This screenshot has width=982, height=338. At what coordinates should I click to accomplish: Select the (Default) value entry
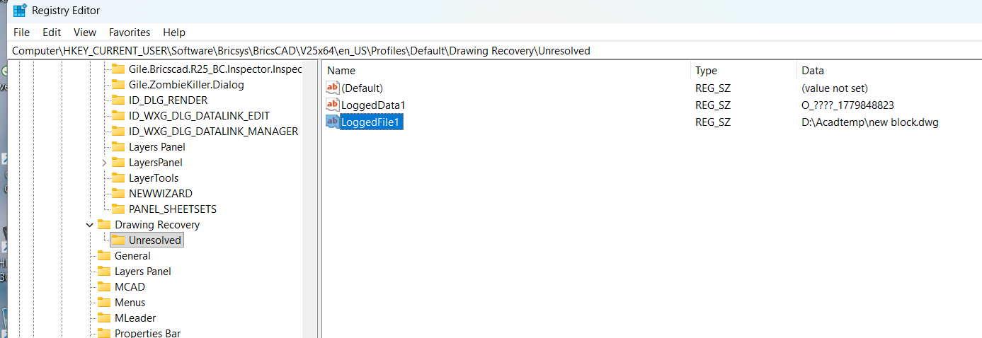point(362,88)
